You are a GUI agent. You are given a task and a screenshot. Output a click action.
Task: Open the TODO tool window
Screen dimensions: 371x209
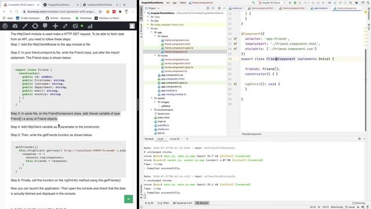pos(164,203)
